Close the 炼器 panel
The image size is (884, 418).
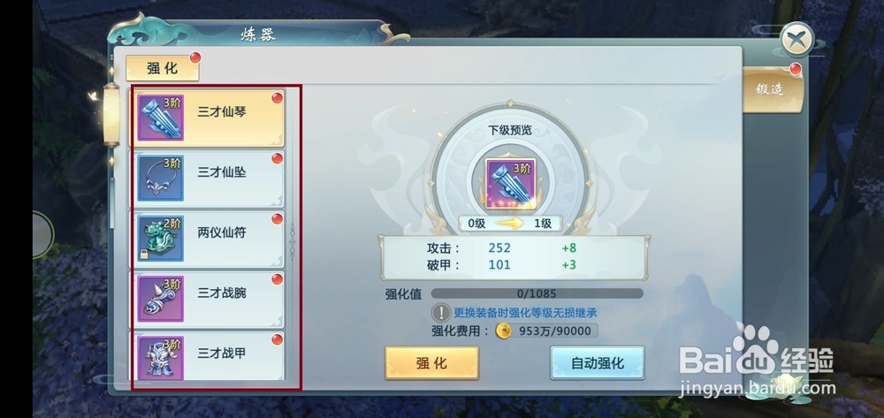click(796, 41)
